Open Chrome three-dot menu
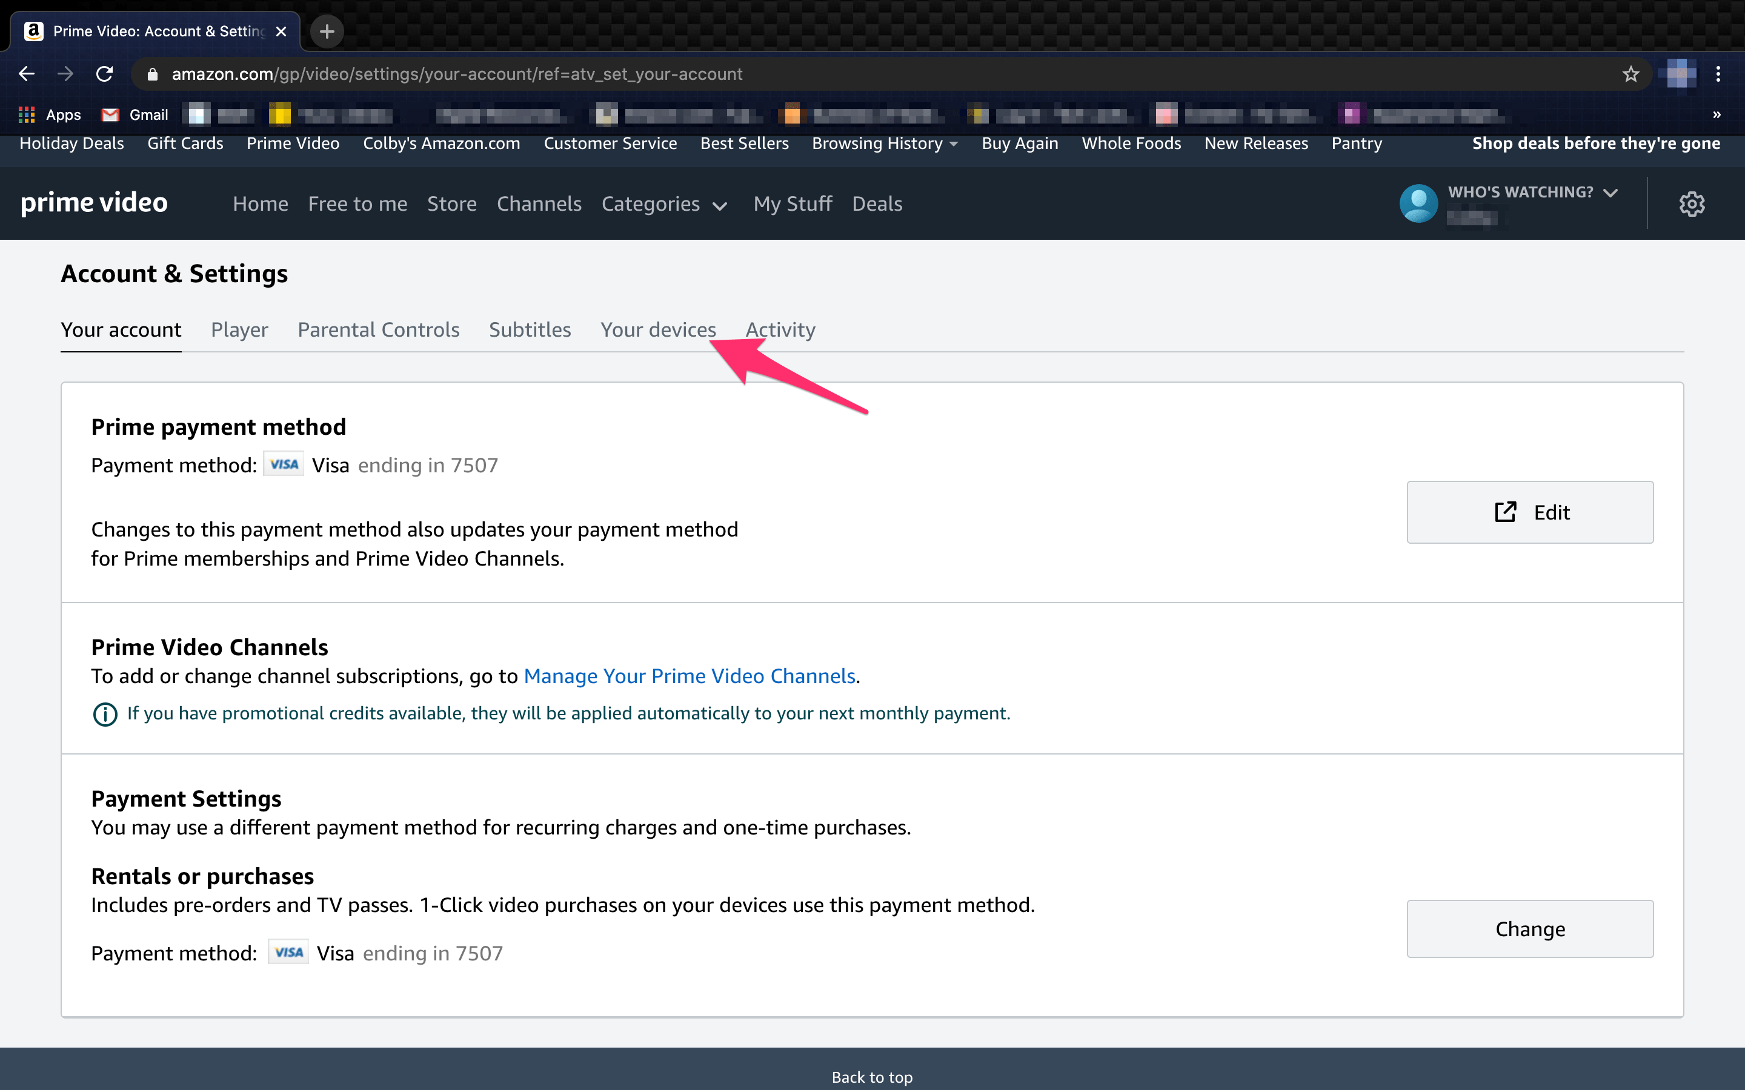 point(1718,74)
